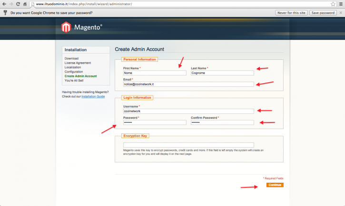Bookmark this page with star icon

pos(333,4)
